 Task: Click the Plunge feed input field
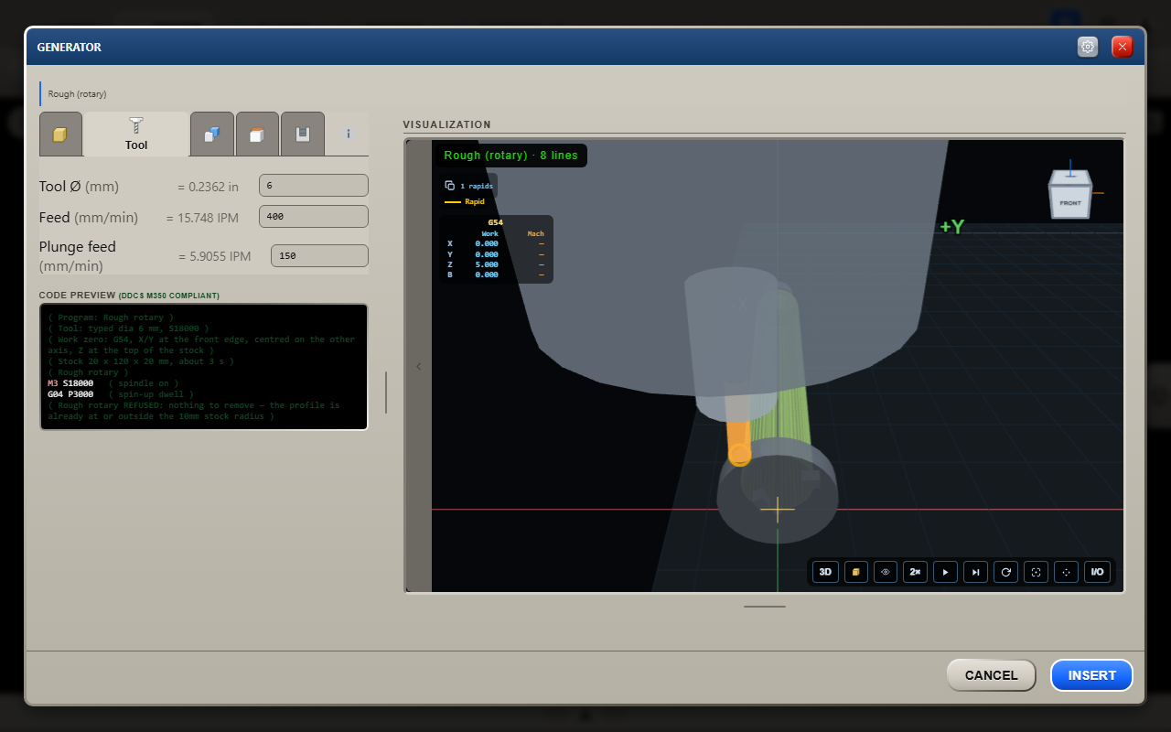tap(319, 256)
